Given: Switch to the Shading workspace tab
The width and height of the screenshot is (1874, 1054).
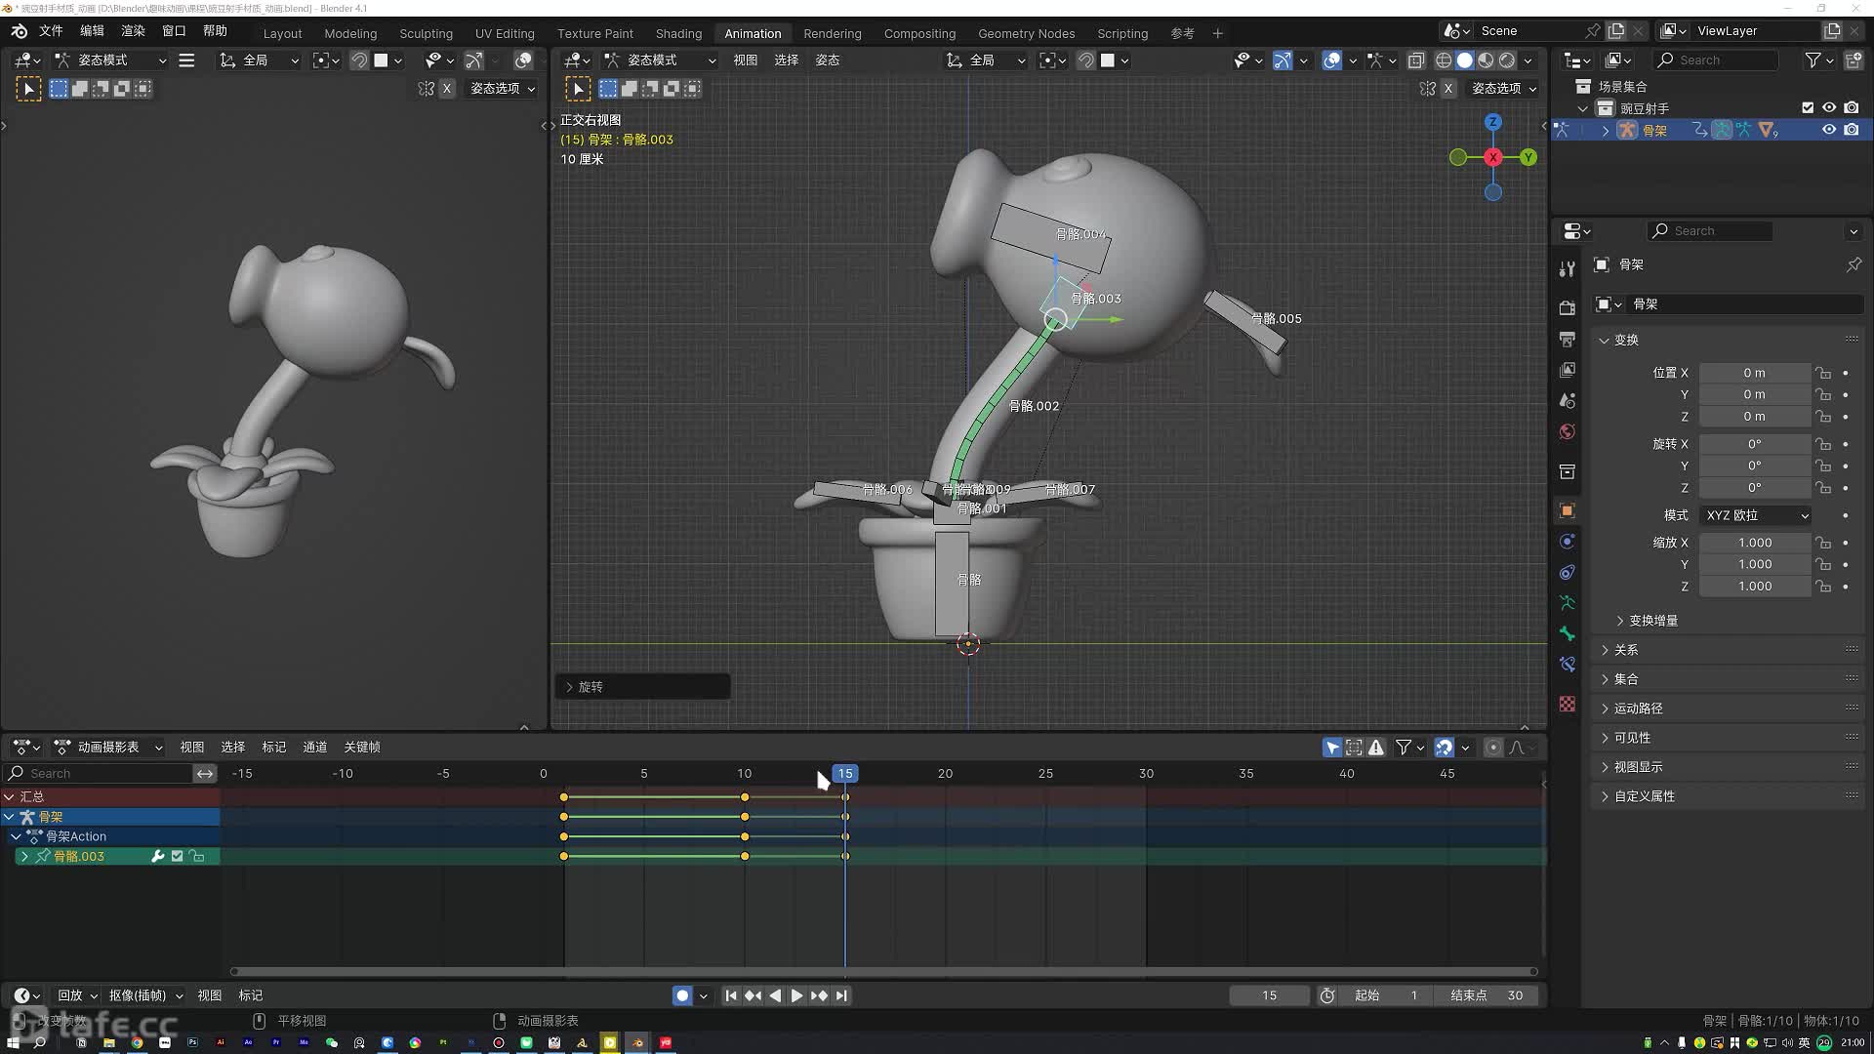Looking at the screenshot, I should [x=678, y=33].
